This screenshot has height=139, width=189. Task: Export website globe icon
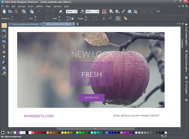[x=129, y=12]
